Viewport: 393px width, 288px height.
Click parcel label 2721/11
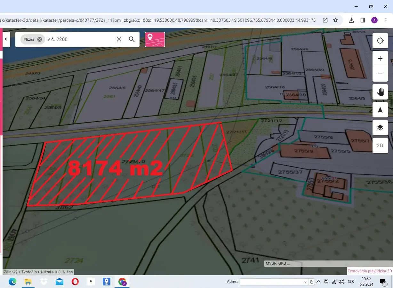pos(237,132)
